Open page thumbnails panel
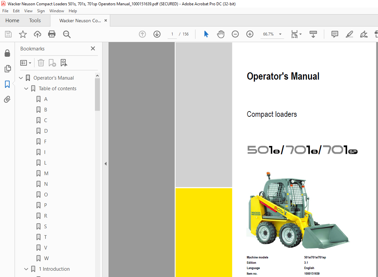378x277 pixels. [8, 69]
